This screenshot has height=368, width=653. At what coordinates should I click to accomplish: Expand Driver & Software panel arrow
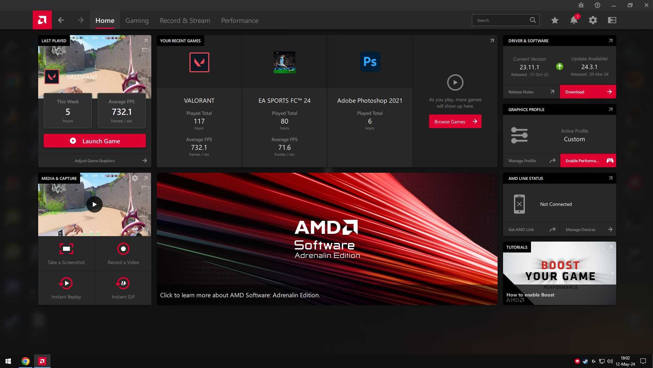[x=610, y=41]
